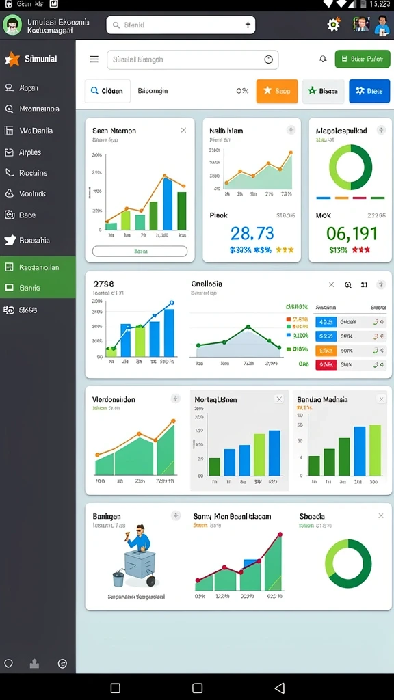Select the Mconnainoia sidebar item

coord(38,109)
